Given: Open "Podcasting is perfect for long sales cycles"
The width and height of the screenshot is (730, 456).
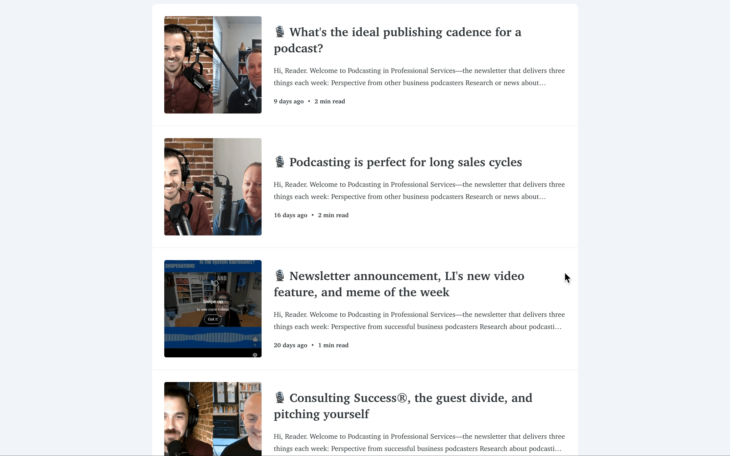Looking at the screenshot, I should pos(405,162).
